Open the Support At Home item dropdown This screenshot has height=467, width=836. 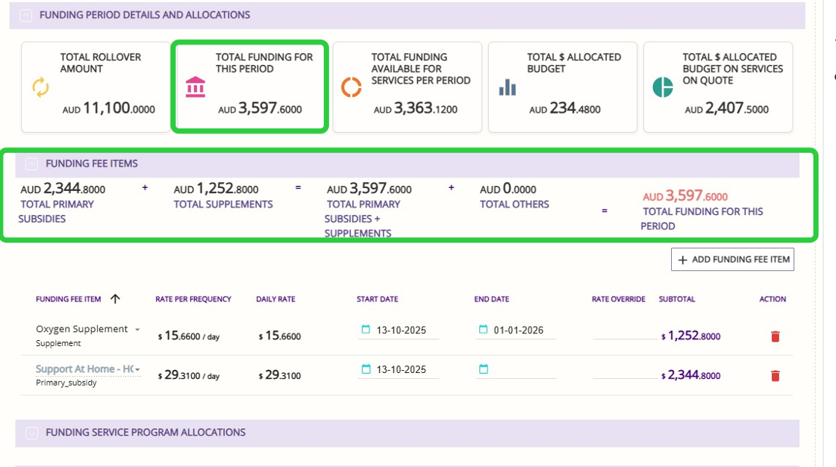pyautogui.click(x=137, y=369)
